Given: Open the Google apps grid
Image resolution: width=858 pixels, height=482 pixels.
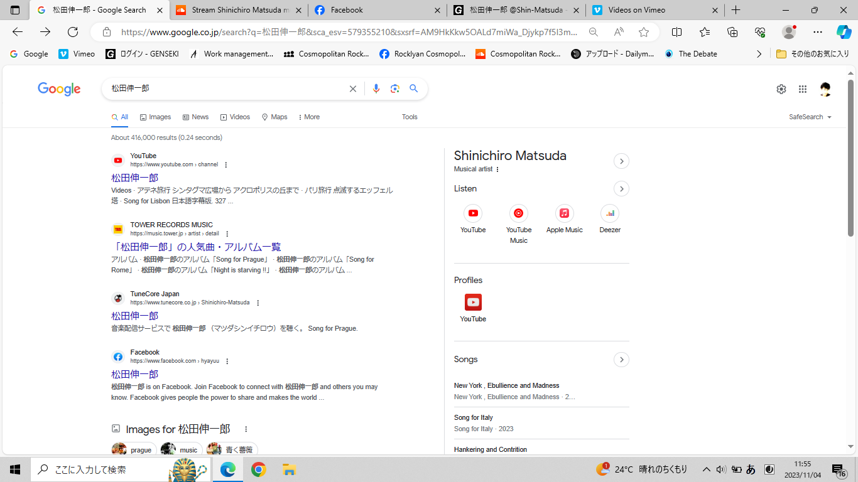Looking at the screenshot, I should coord(803,89).
